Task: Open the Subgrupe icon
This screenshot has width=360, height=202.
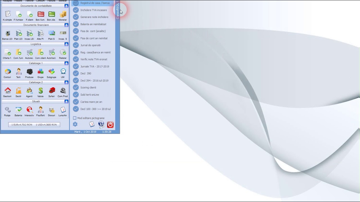Action: pyautogui.click(x=51, y=71)
